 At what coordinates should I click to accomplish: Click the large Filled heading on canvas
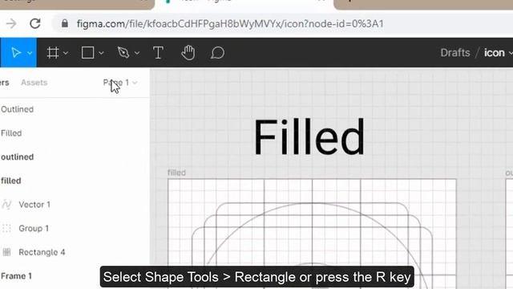[309, 137]
